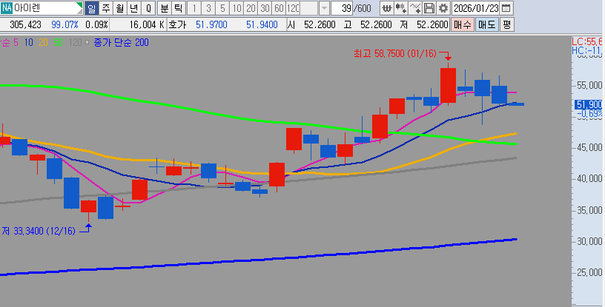Click the 99.07% value
The width and height of the screenshot is (605, 307).
click(x=65, y=25)
